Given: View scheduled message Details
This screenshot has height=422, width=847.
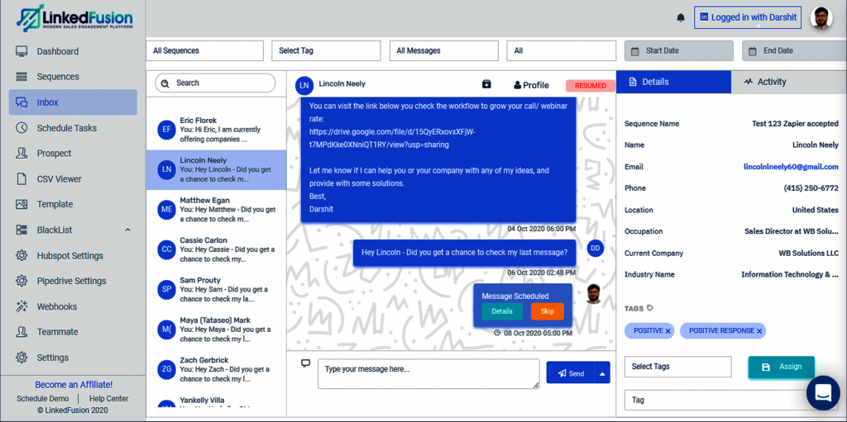Looking at the screenshot, I should (x=502, y=311).
